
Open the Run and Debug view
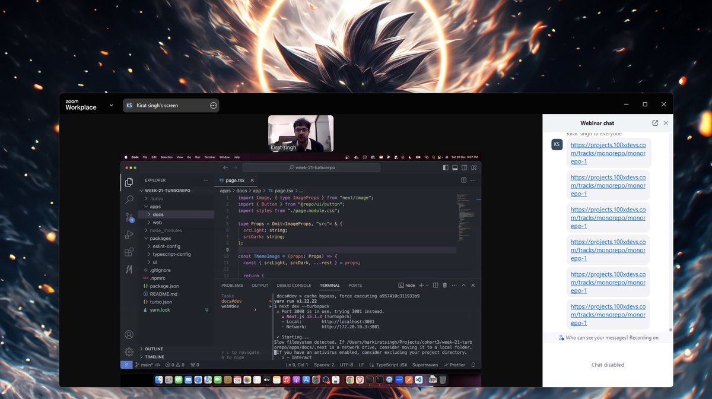click(x=129, y=235)
